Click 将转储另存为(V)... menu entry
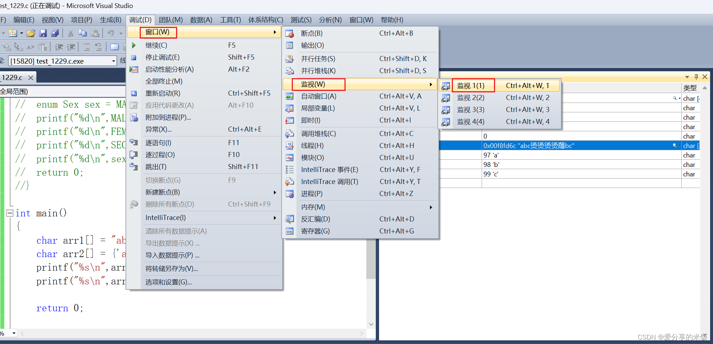The height and width of the screenshot is (344, 713). click(204, 269)
